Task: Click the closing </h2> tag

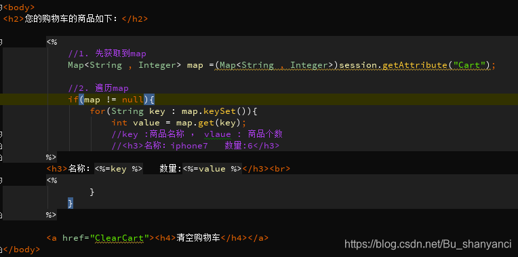Action: [135, 19]
